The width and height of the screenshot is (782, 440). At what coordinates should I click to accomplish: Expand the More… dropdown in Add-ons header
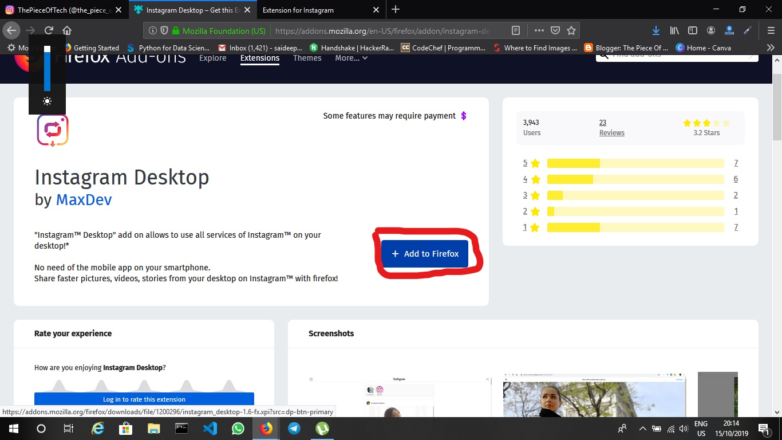click(351, 58)
